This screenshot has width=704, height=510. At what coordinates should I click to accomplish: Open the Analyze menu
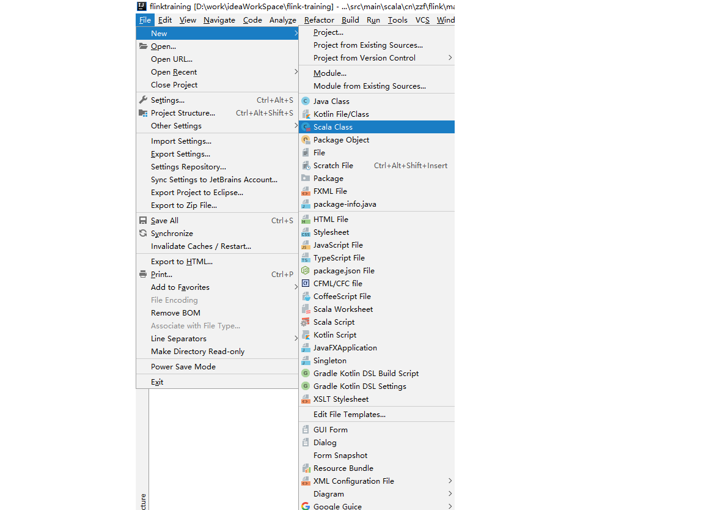click(283, 20)
